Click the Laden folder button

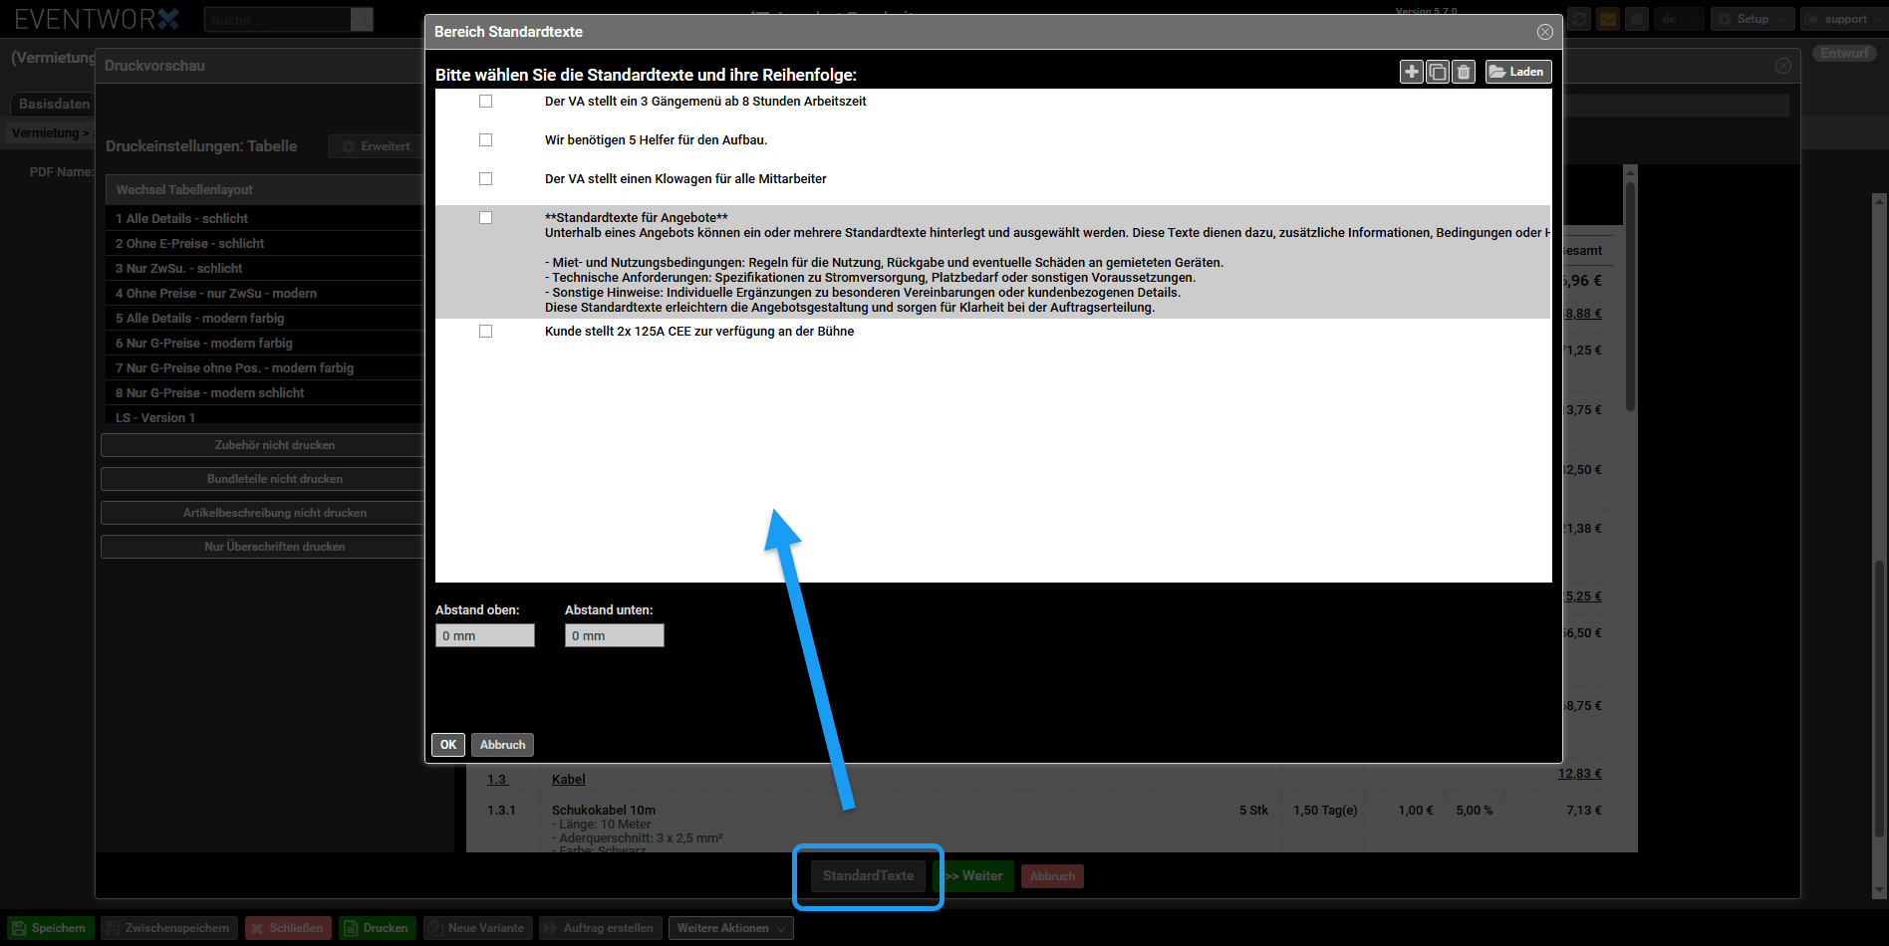[1517, 72]
